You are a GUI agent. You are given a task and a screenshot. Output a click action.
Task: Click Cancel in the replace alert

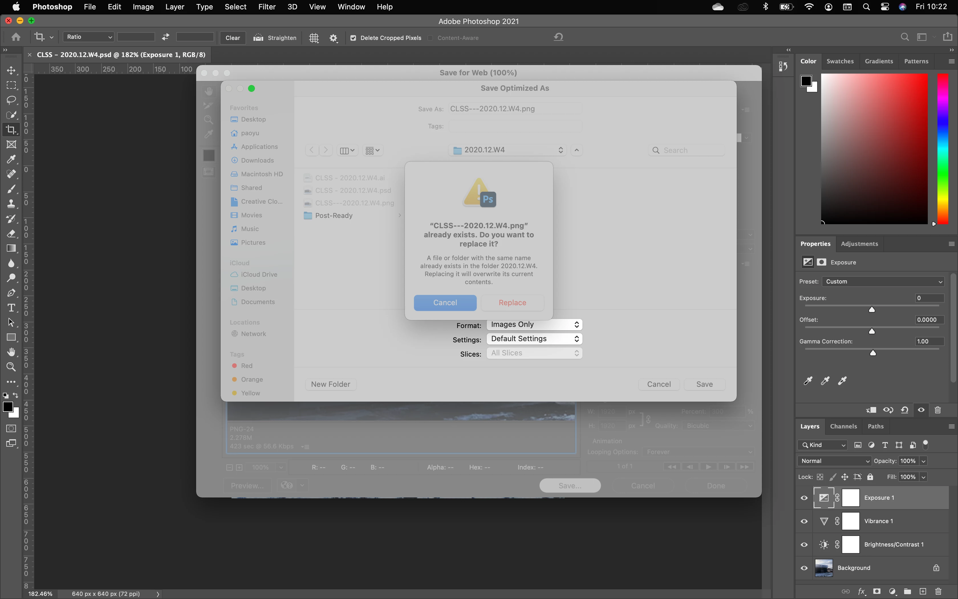445,303
